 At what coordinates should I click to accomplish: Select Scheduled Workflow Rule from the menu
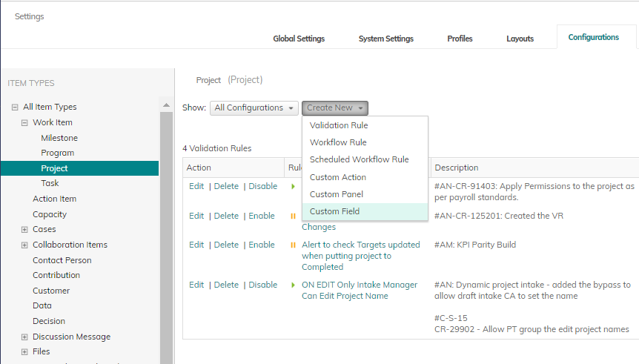click(x=359, y=159)
